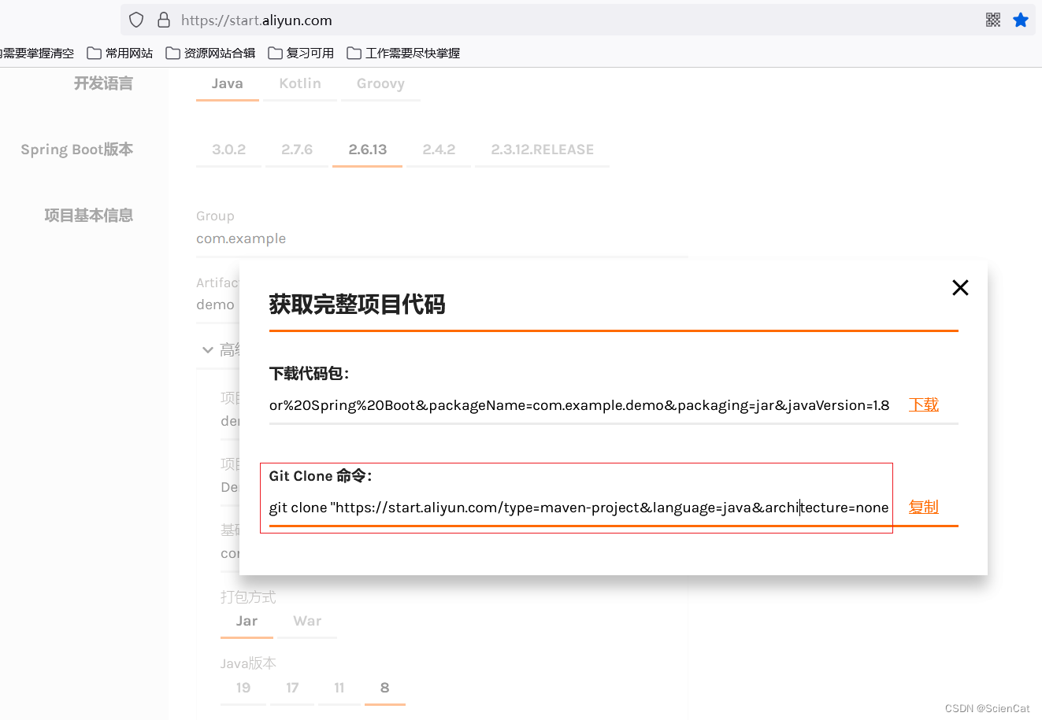
Task: Select Jar packaging type
Action: coord(247,621)
